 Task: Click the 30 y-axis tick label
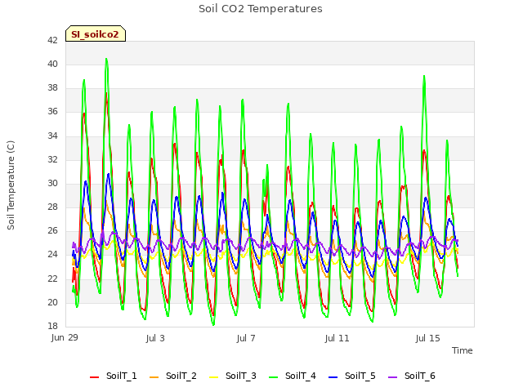(x=52, y=183)
